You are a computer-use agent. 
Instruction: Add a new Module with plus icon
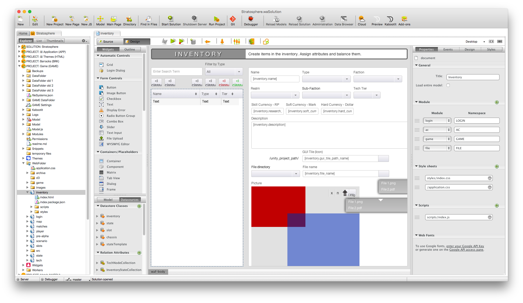click(x=497, y=102)
